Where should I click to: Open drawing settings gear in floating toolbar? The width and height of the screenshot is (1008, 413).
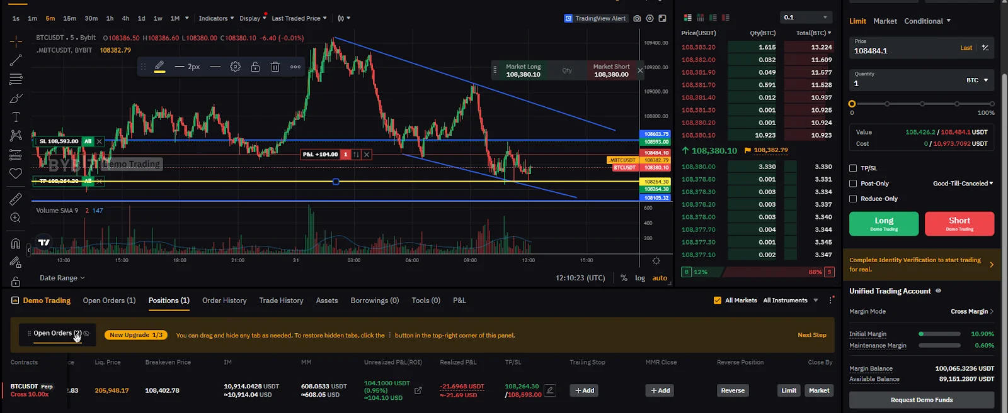pyautogui.click(x=235, y=67)
